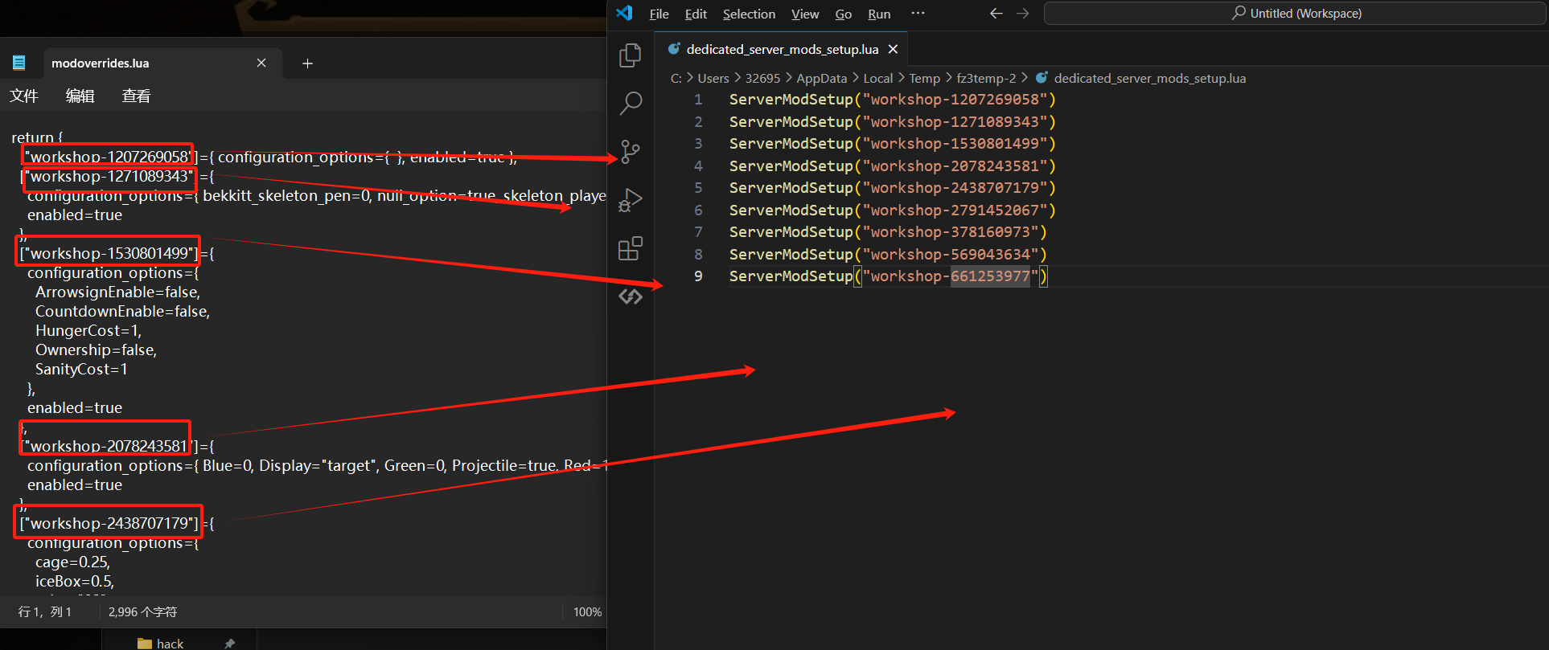Open the Selection menu
Image resolution: width=1549 pixels, height=650 pixels.
749,14
